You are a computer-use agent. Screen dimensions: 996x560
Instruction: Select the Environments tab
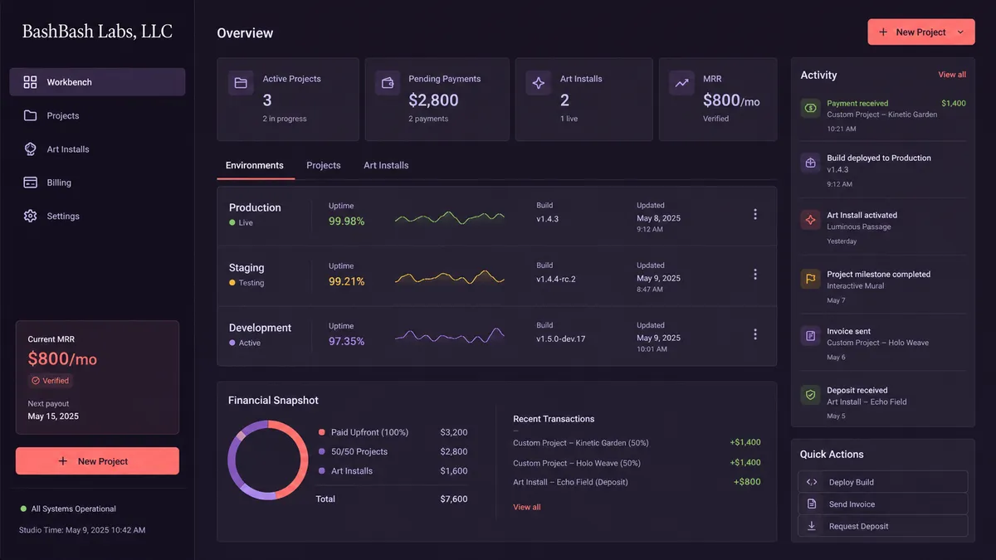255,165
